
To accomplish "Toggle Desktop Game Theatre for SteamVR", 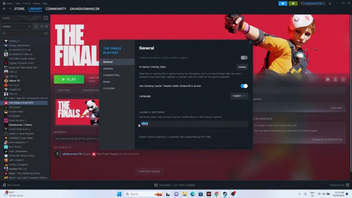I will pyautogui.click(x=244, y=86).
